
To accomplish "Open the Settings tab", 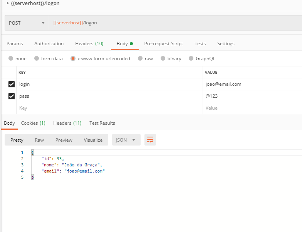I will click(226, 44).
